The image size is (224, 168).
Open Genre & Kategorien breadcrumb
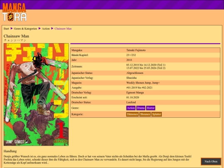click(25, 29)
